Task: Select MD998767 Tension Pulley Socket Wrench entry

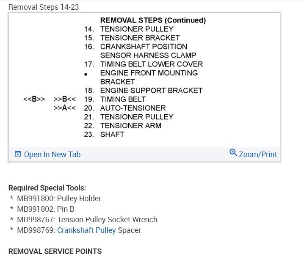Action: [x=87, y=220]
